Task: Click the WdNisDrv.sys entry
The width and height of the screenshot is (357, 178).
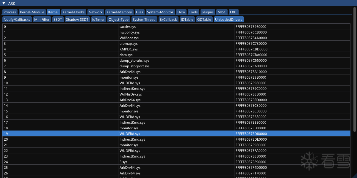Action: click(x=131, y=94)
